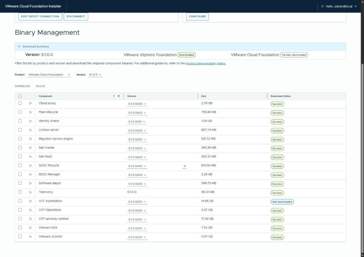The image size is (364, 257).
Task: Click the Partially downloaded badge
Action: (x=294, y=55)
